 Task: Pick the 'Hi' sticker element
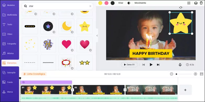48,44
